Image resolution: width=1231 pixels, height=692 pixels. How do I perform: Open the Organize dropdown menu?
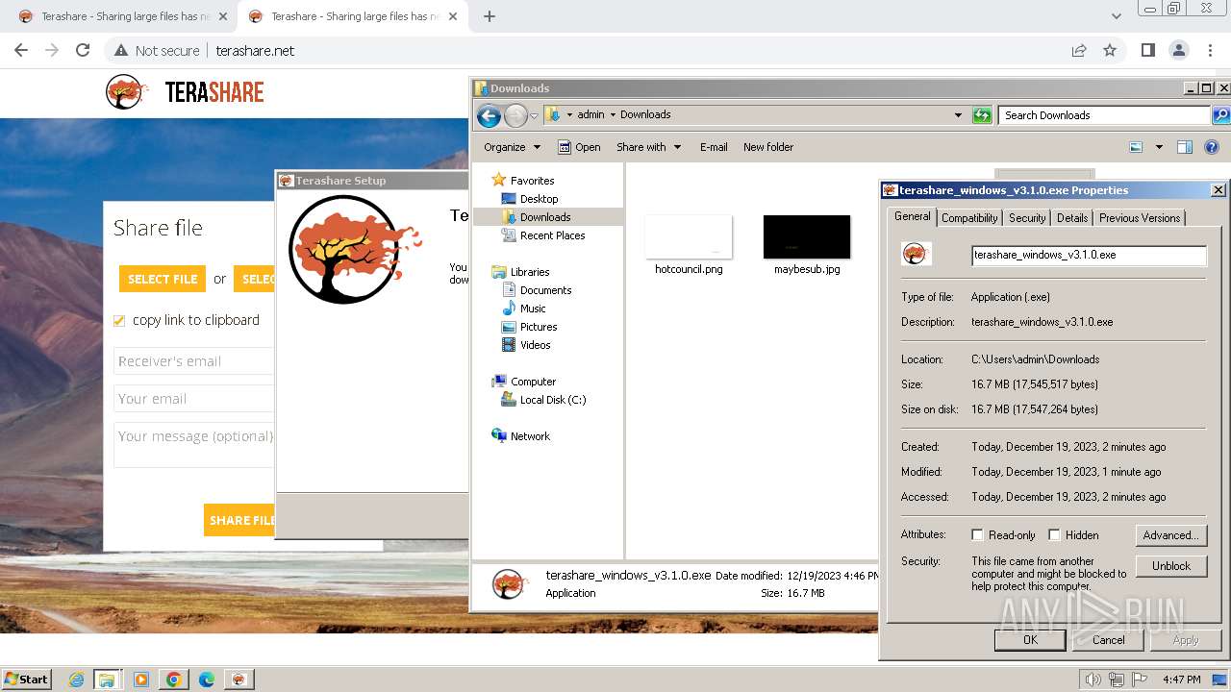click(513, 147)
